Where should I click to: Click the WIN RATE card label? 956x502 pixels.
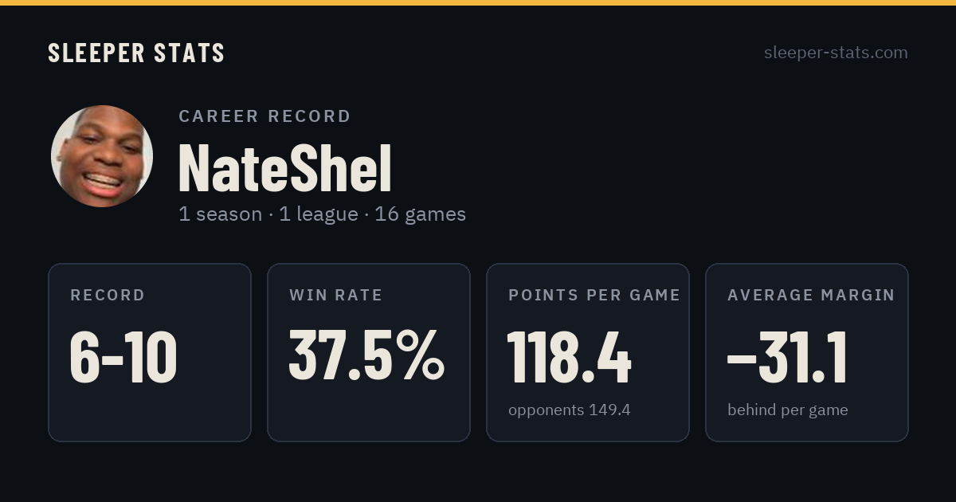[x=336, y=295]
